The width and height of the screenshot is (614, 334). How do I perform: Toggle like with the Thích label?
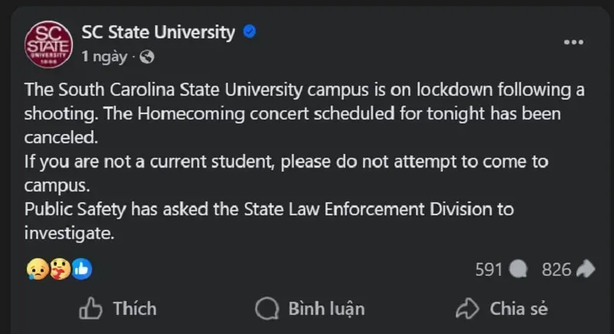click(x=134, y=309)
